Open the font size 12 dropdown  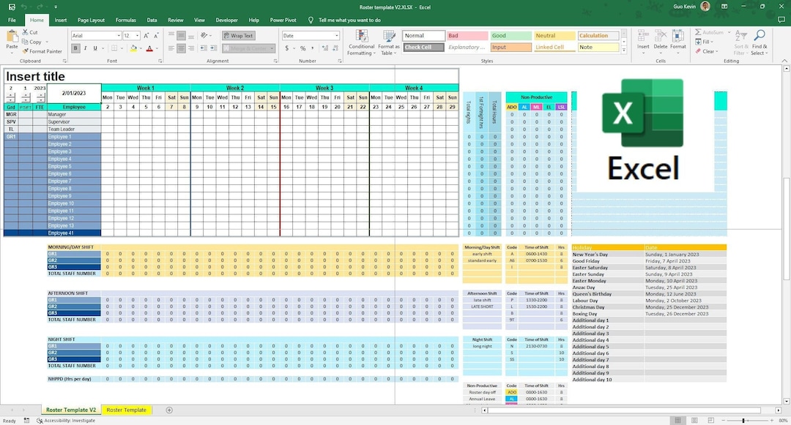click(137, 36)
